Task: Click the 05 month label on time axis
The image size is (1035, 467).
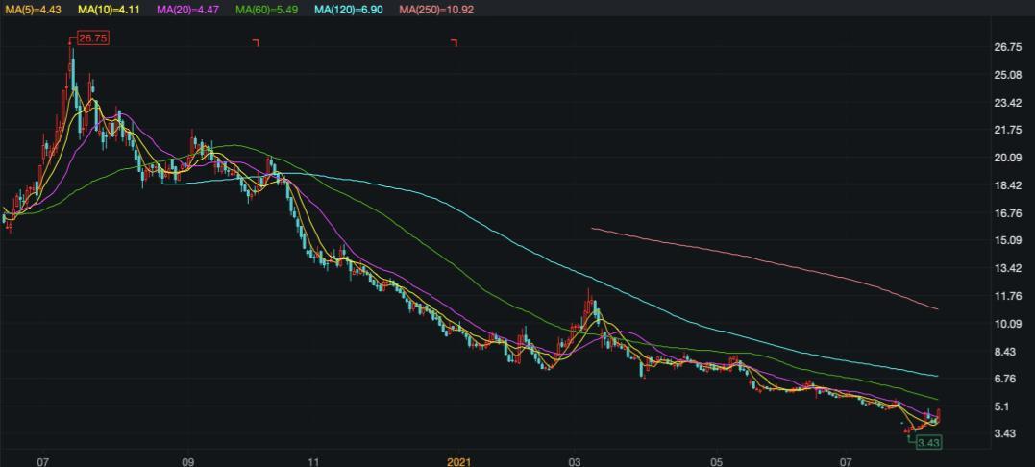Action: coord(716,461)
